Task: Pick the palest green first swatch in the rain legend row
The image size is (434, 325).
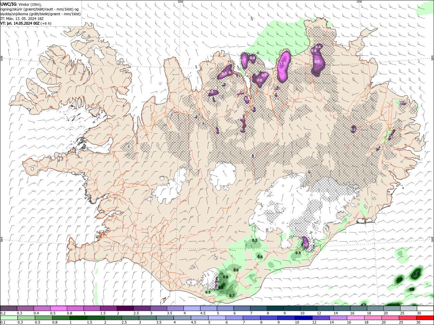Action: pyautogui.click(x=9, y=318)
